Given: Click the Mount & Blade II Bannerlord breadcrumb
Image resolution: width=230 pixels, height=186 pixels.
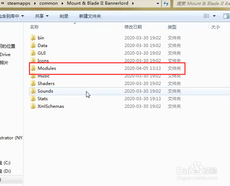Looking at the screenshot, I should [98, 3].
